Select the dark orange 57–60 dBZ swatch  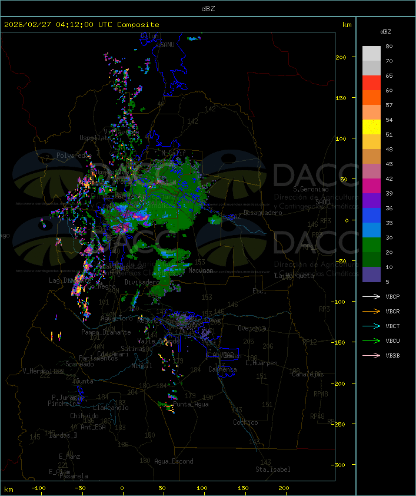click(x=371, y=97)
